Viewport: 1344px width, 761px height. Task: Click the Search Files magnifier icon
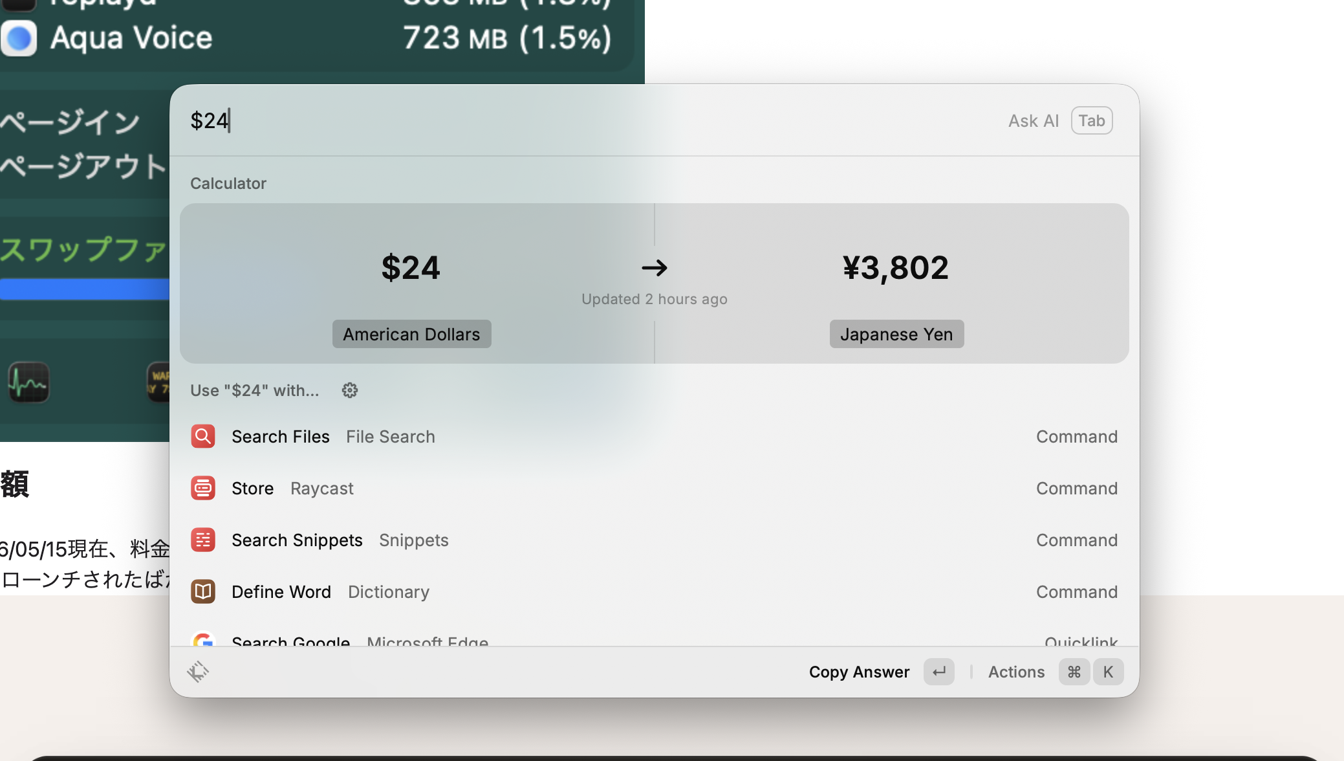[203, 437]
